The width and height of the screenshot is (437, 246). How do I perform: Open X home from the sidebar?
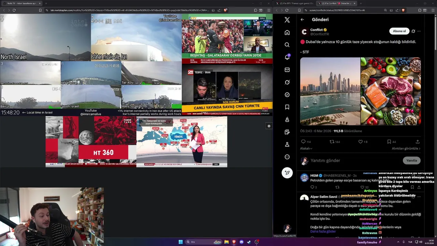point(287,32)
